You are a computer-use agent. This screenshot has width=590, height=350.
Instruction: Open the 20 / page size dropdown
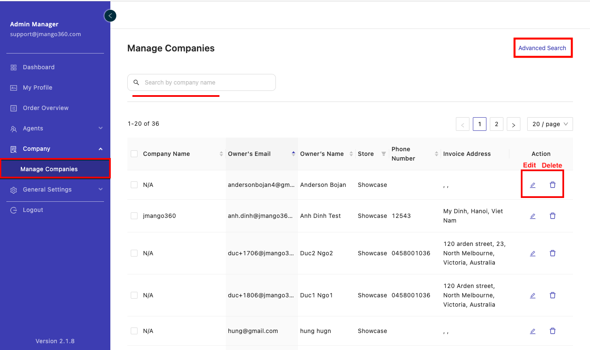click(550, 124)
